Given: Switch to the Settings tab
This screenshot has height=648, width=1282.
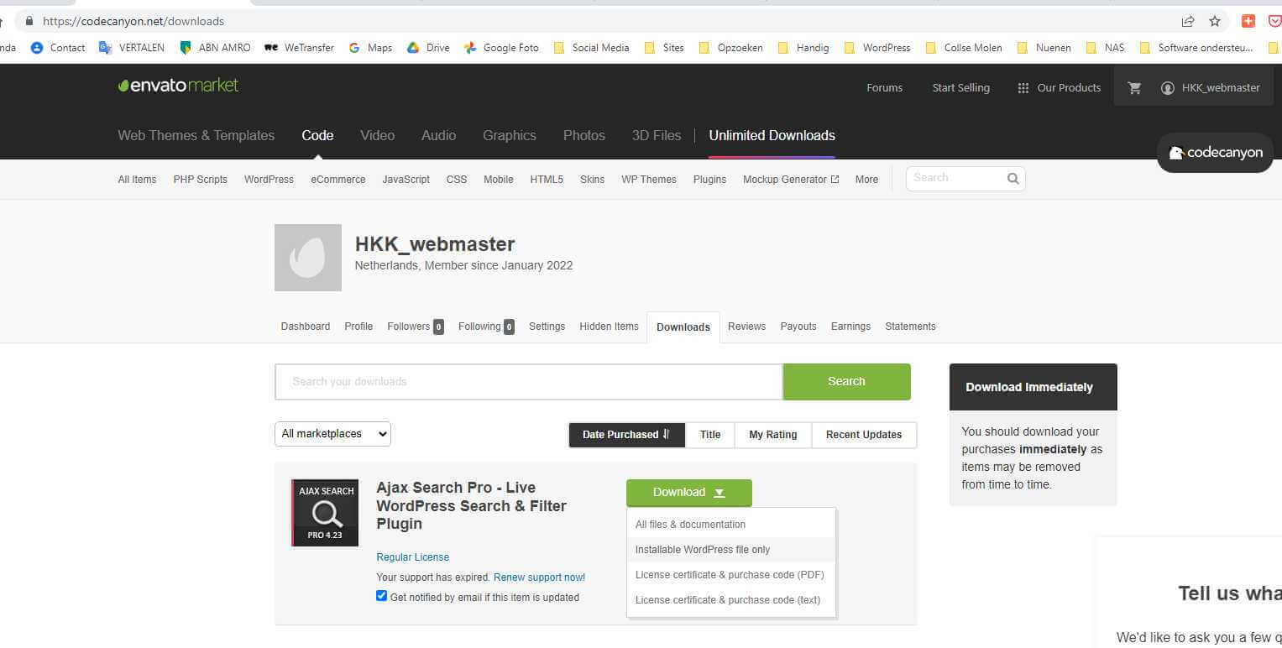Looking at the screenshot, I should (x=547, y=327).
